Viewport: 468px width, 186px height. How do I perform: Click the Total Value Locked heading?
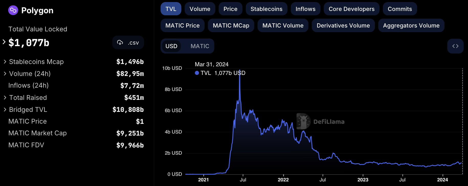tap(38, 29)
